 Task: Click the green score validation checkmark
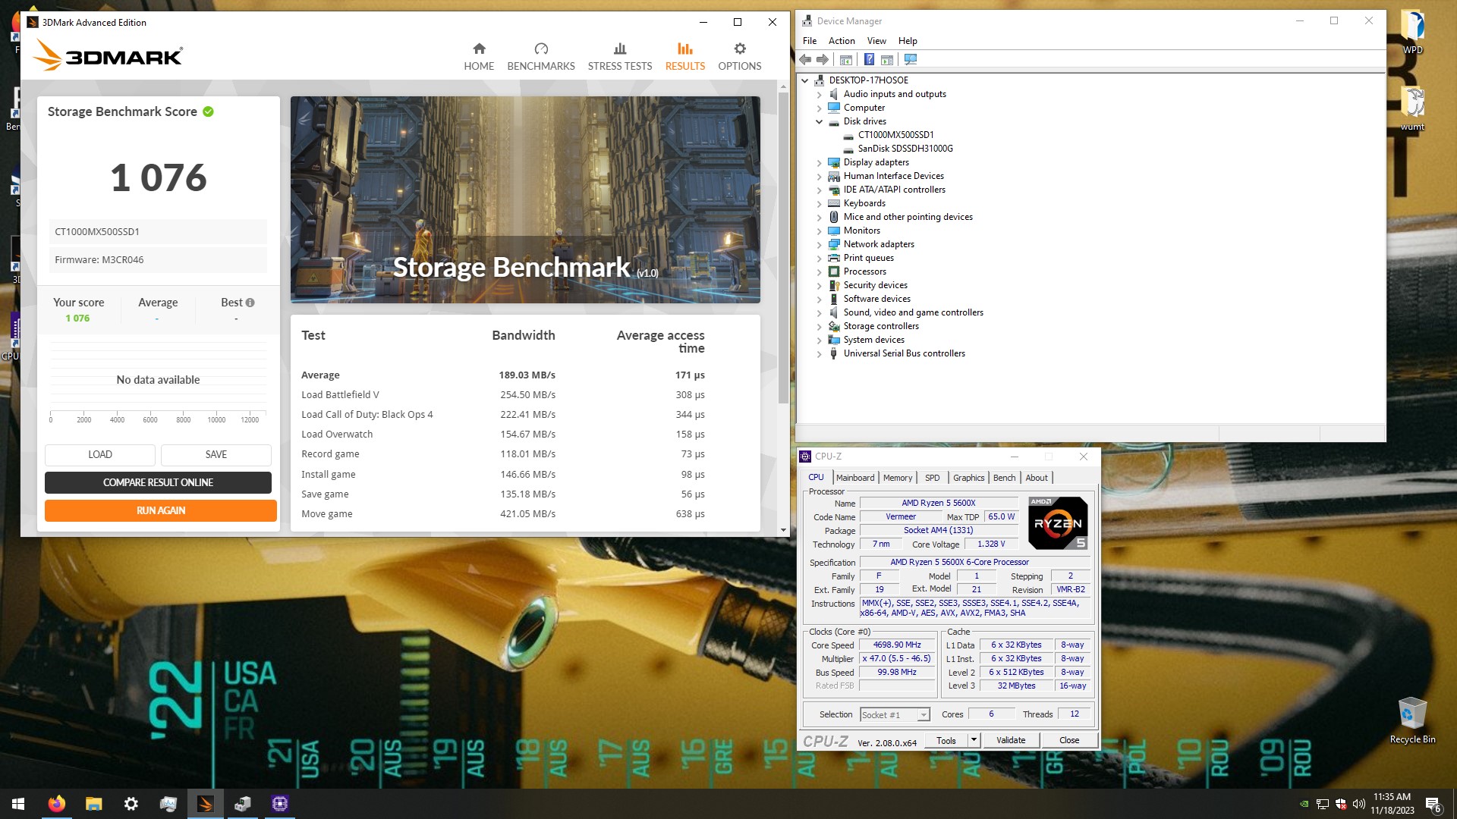[x=209, y=111]
